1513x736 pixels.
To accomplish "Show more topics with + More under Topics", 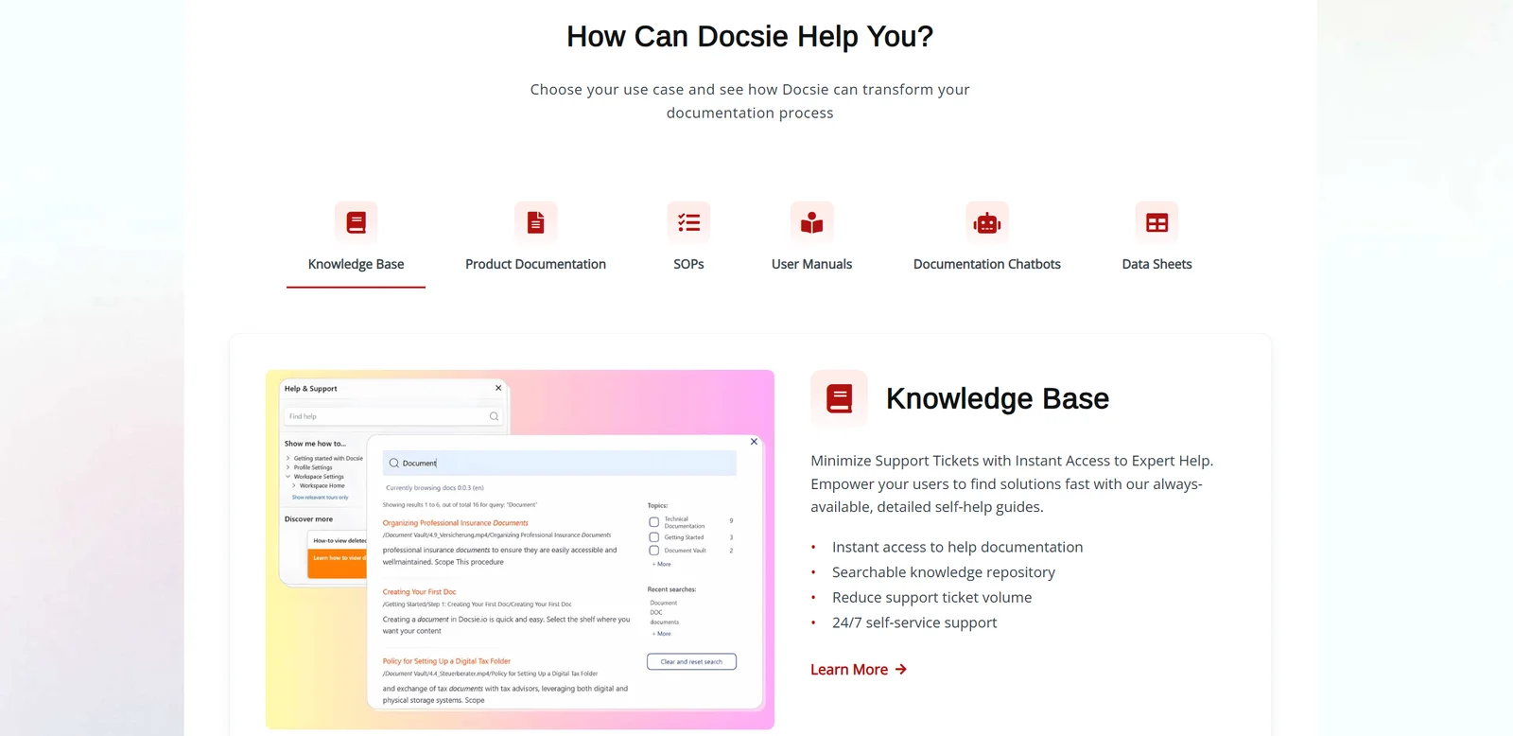I will 662,564.
